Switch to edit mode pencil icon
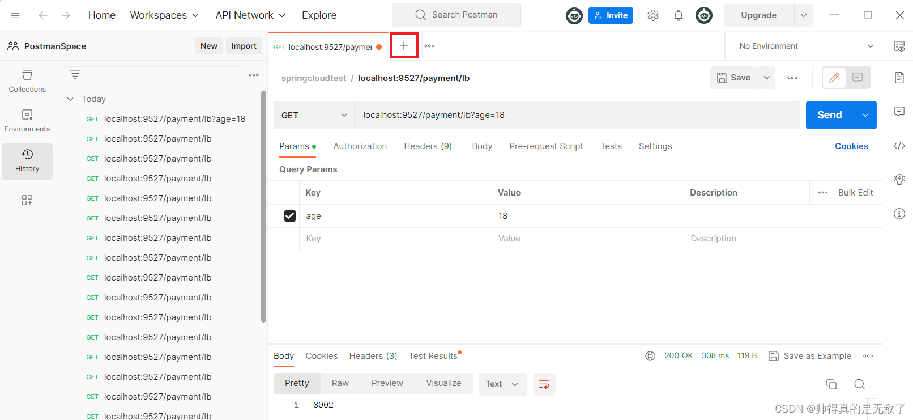 [834, 78]
